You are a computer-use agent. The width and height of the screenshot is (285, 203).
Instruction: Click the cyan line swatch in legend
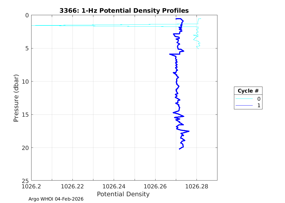244,99
